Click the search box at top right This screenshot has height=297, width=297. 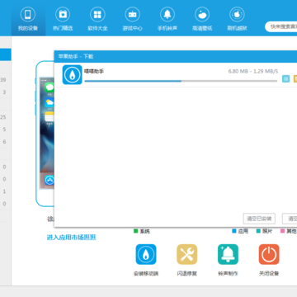pos(281,27)
